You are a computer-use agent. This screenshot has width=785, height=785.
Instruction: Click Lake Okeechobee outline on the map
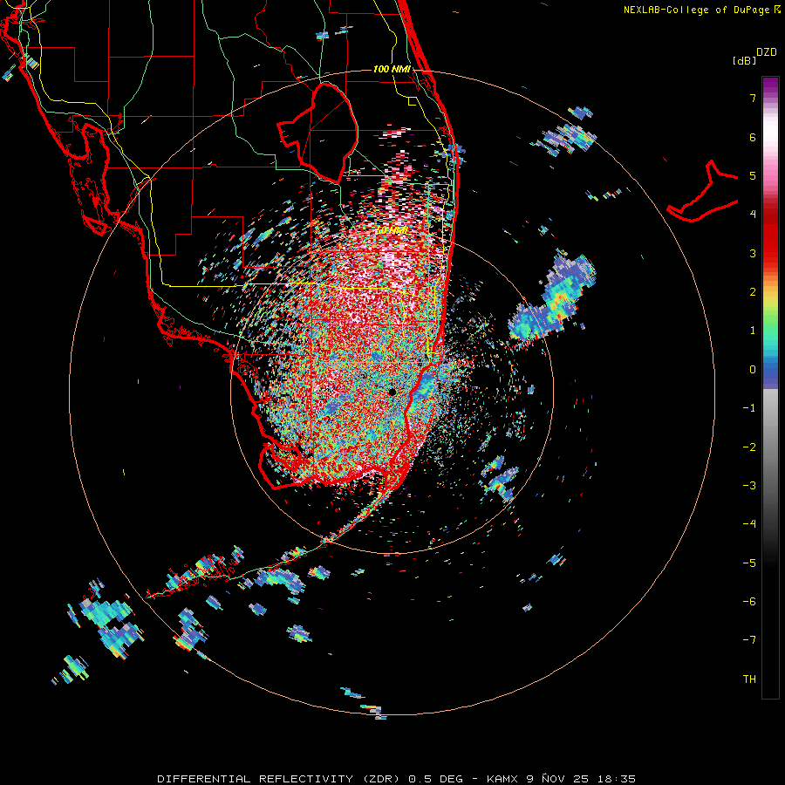(x=317, y=133)
